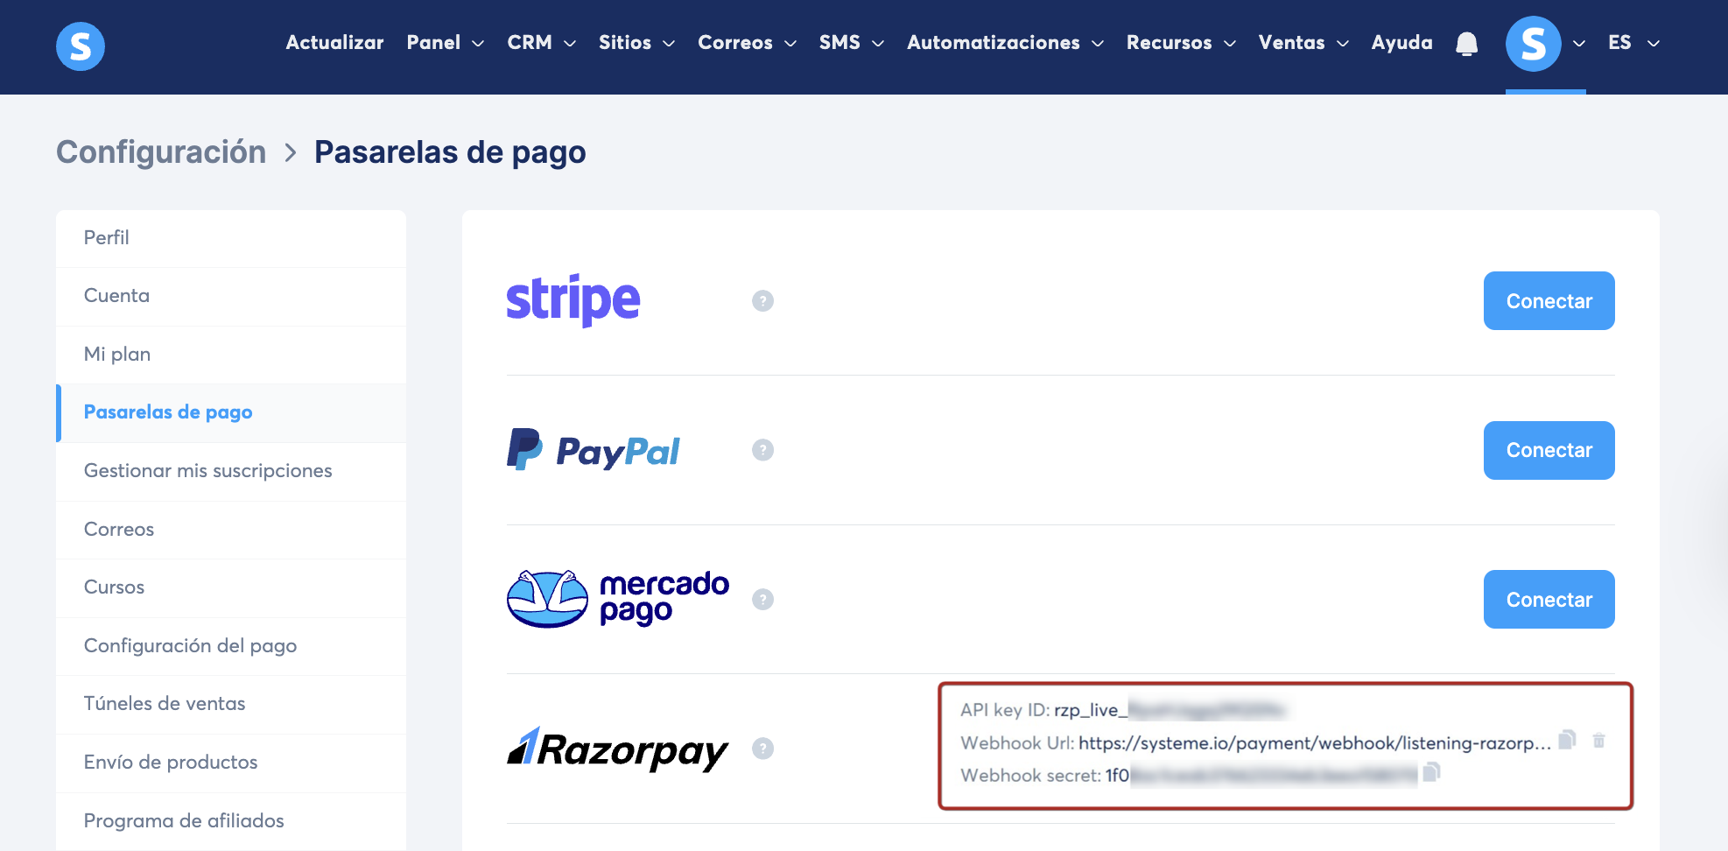Copy the Razorpay Webhook secret
The height and width of the screenshot is (851, 1728).
[x=1431, y=772]
